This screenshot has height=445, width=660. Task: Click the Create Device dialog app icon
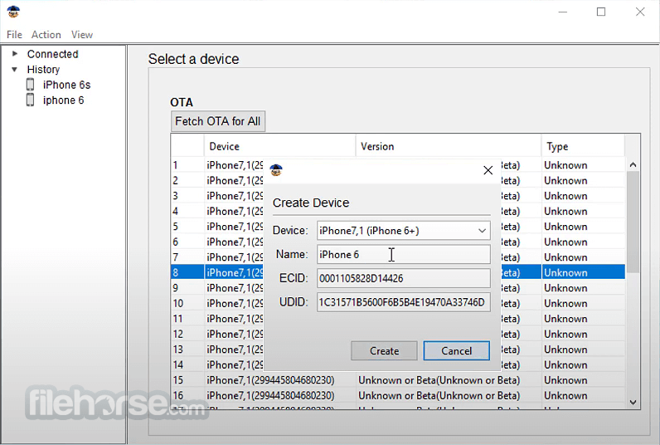[x=276, y=170]
